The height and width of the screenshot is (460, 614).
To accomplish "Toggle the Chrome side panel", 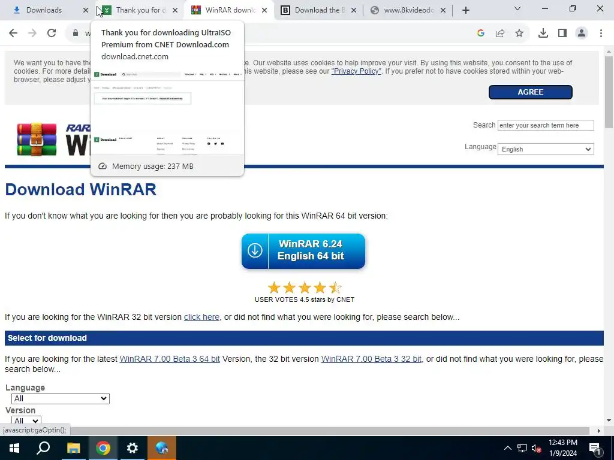I will (x=562, y=34).
